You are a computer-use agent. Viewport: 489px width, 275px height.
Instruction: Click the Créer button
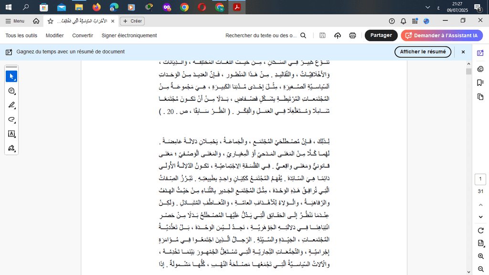tap(132, 21)
